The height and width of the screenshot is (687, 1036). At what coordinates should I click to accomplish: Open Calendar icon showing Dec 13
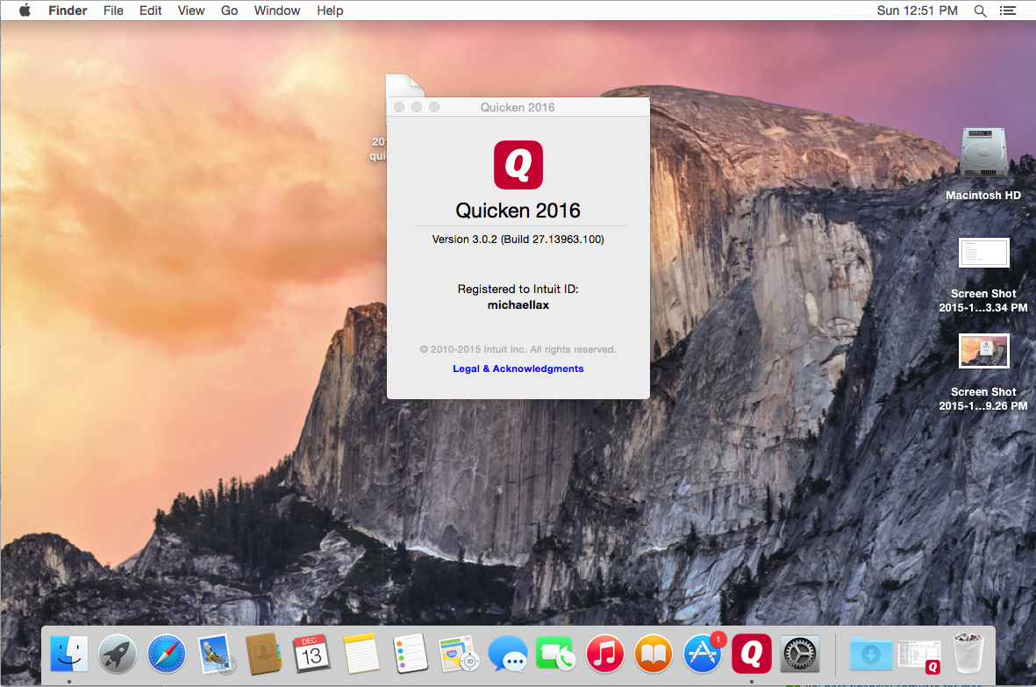point(312,654)
